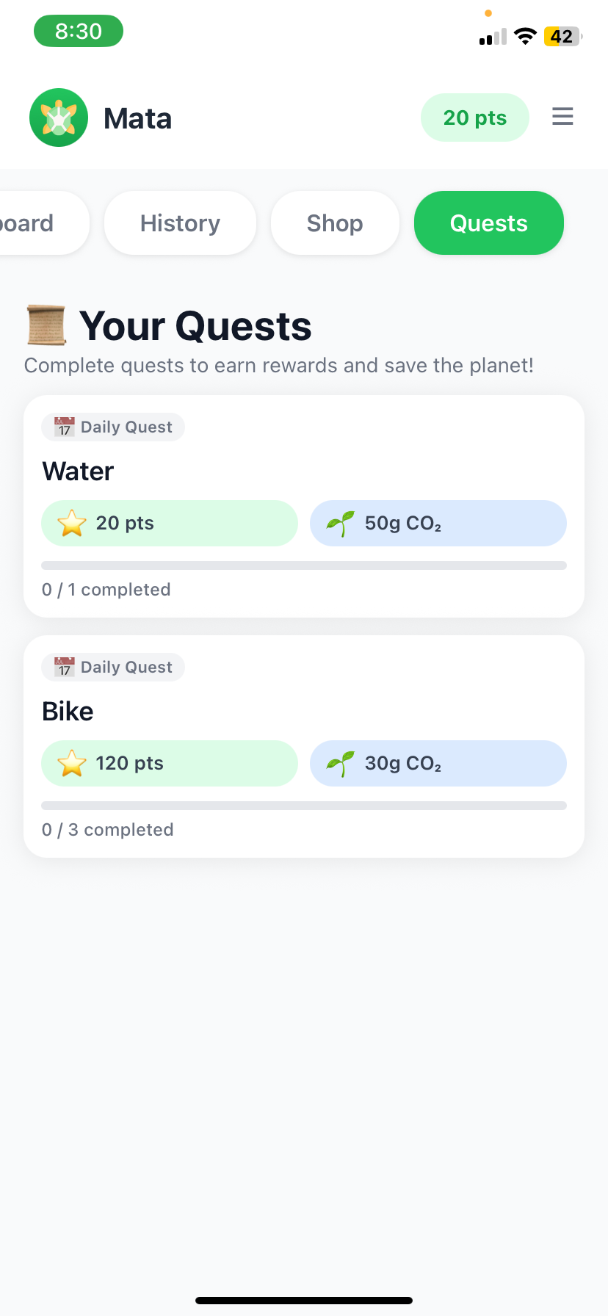This screenshot has height=1316, width=608.
Task: Tap the 8:30 time pill in status bar
Action: [x=79, y=31]
